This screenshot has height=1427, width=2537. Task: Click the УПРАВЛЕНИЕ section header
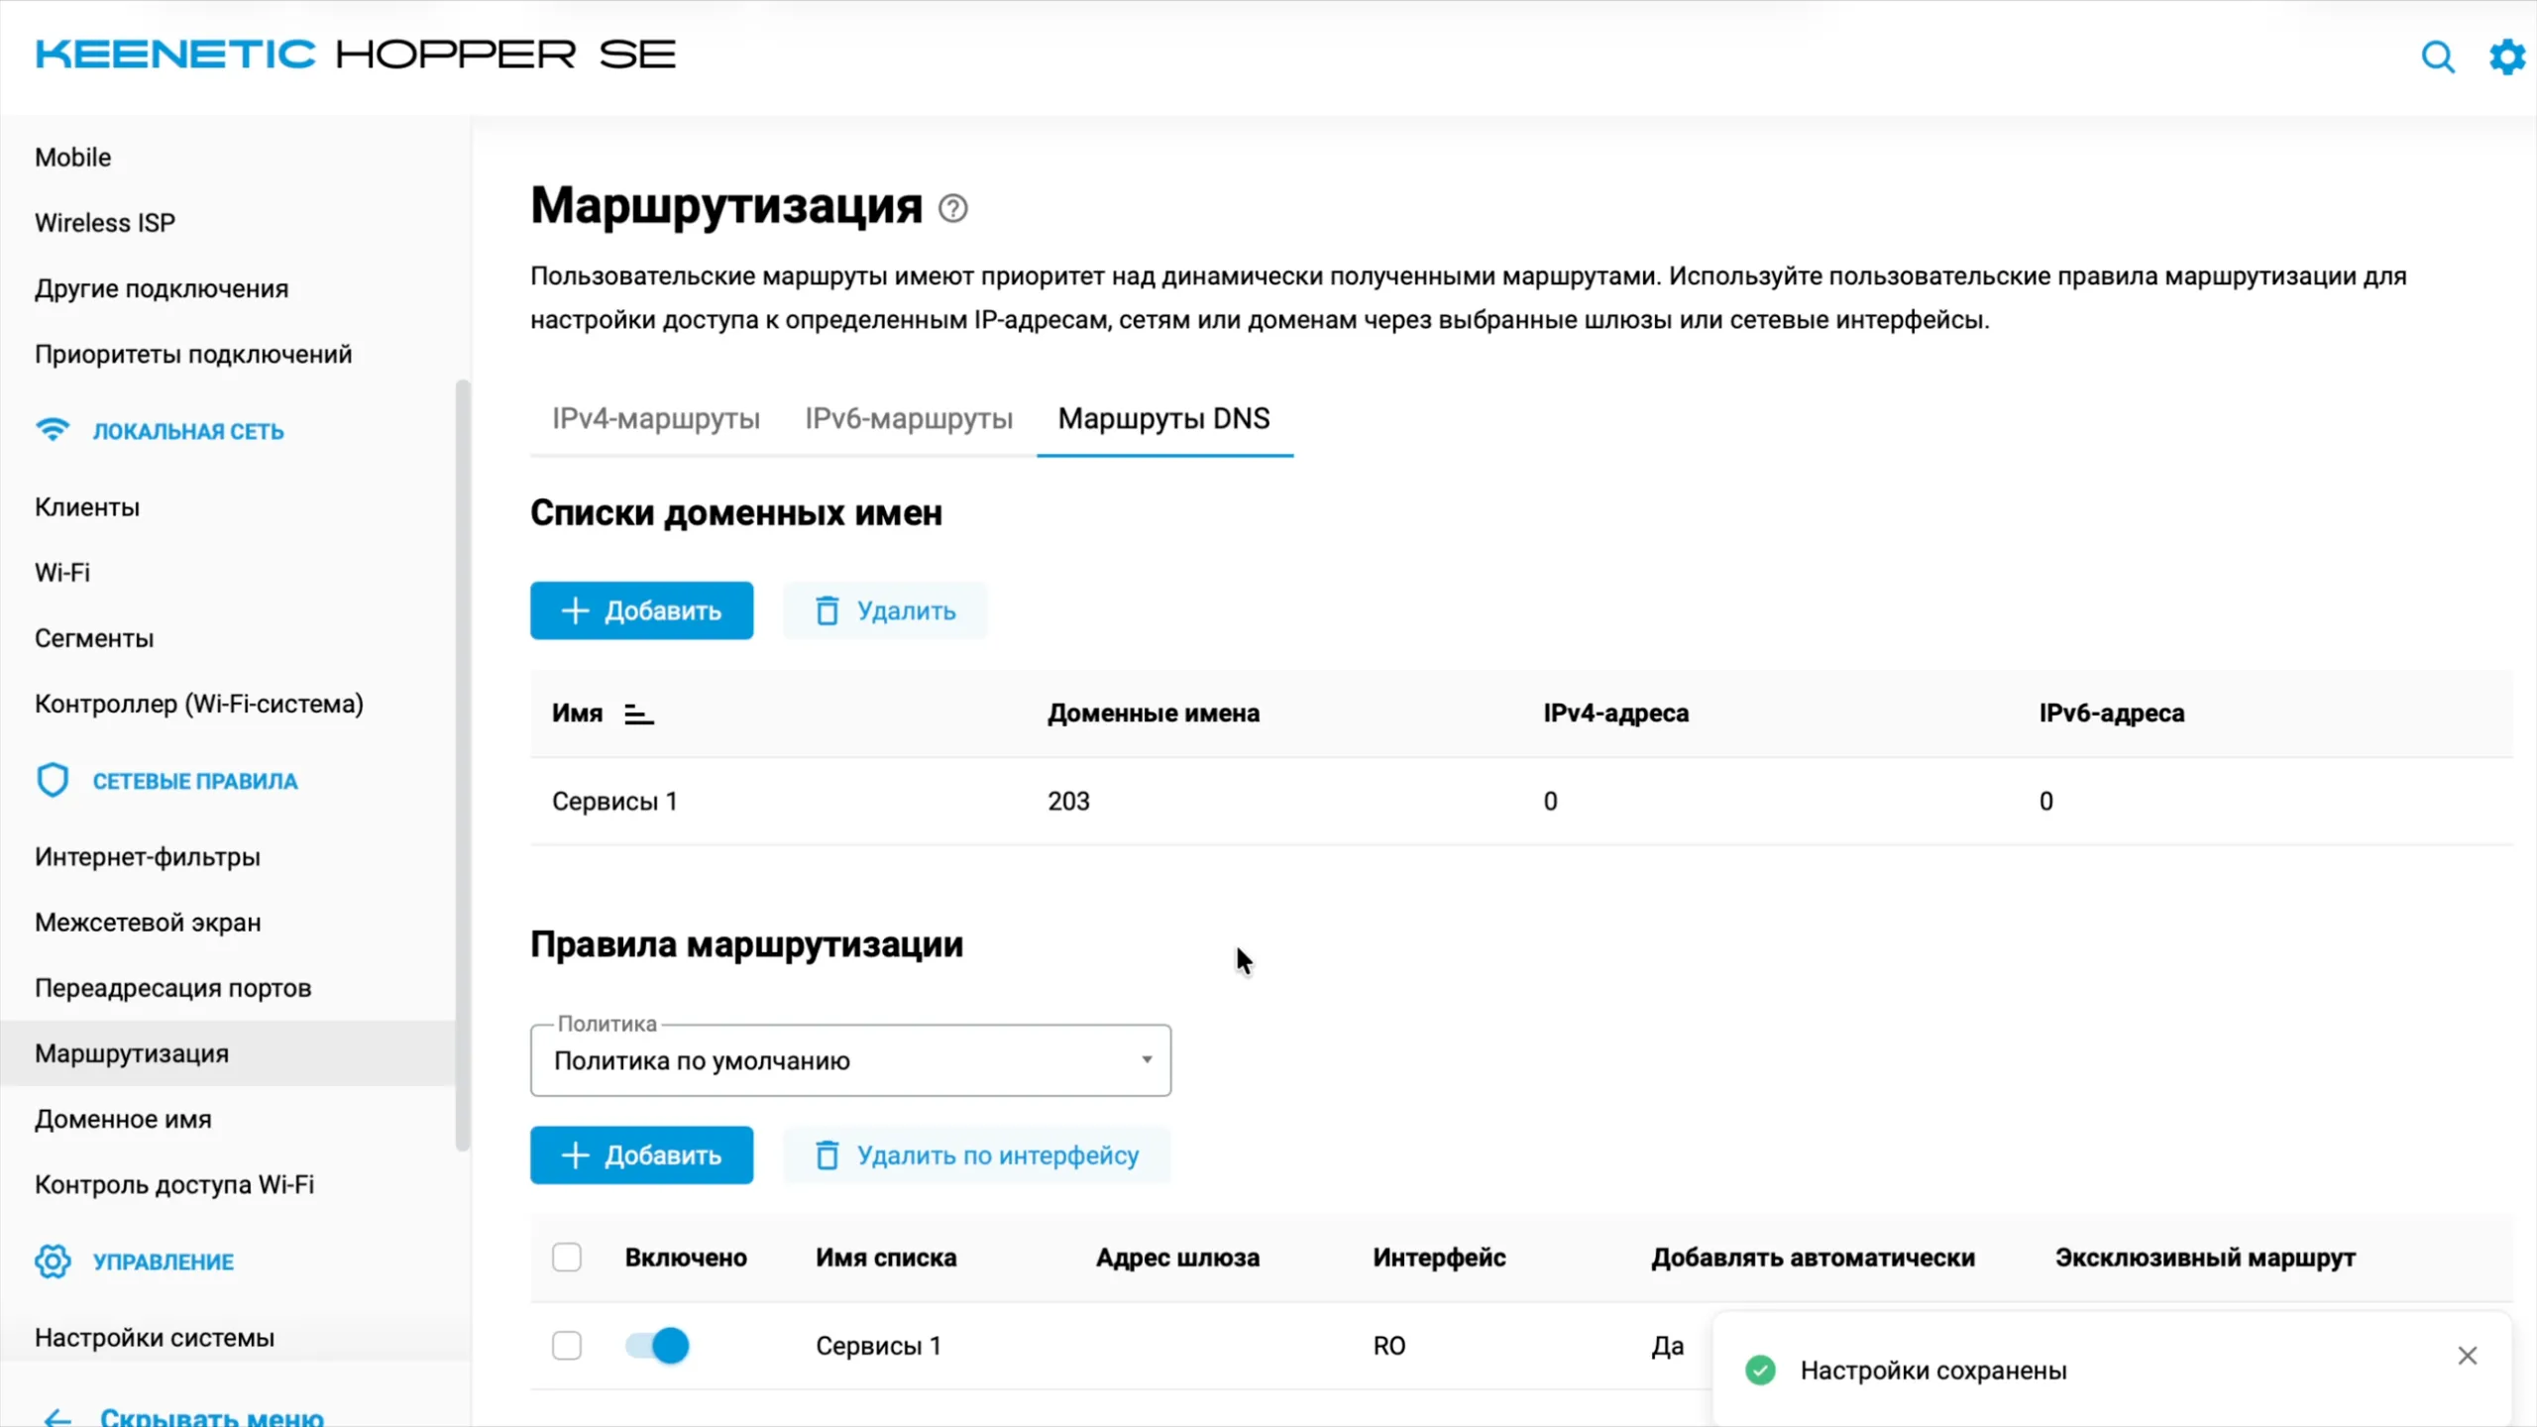click(x=164, y=1262)
